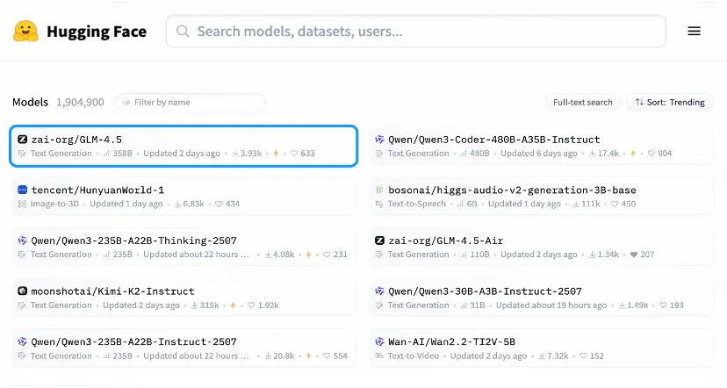The width and height of the screenshot is (727, 388).
Task: Click Qwen avatar beside Qwen3-235B-A22B-Instruct-2507
Action: coord(22,341)
